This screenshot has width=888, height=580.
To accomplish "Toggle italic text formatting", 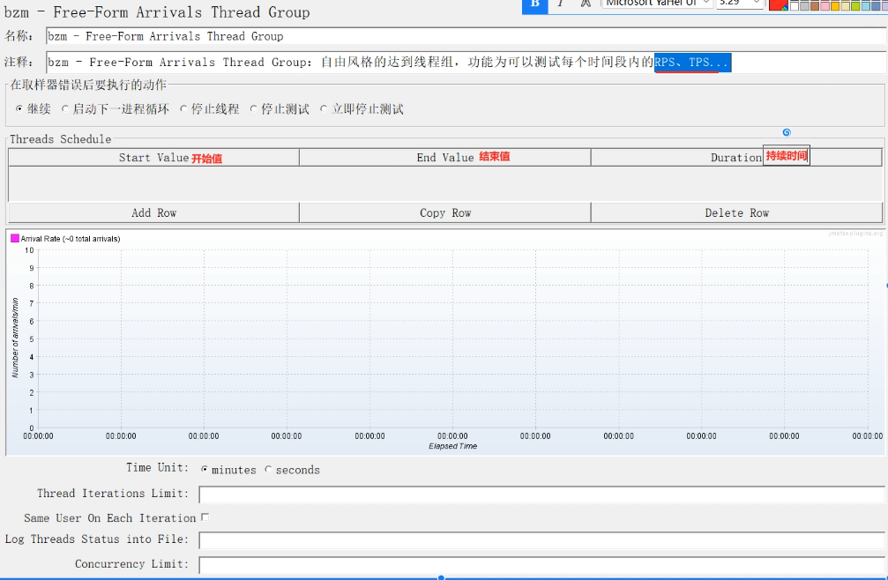I will point(560,4).
